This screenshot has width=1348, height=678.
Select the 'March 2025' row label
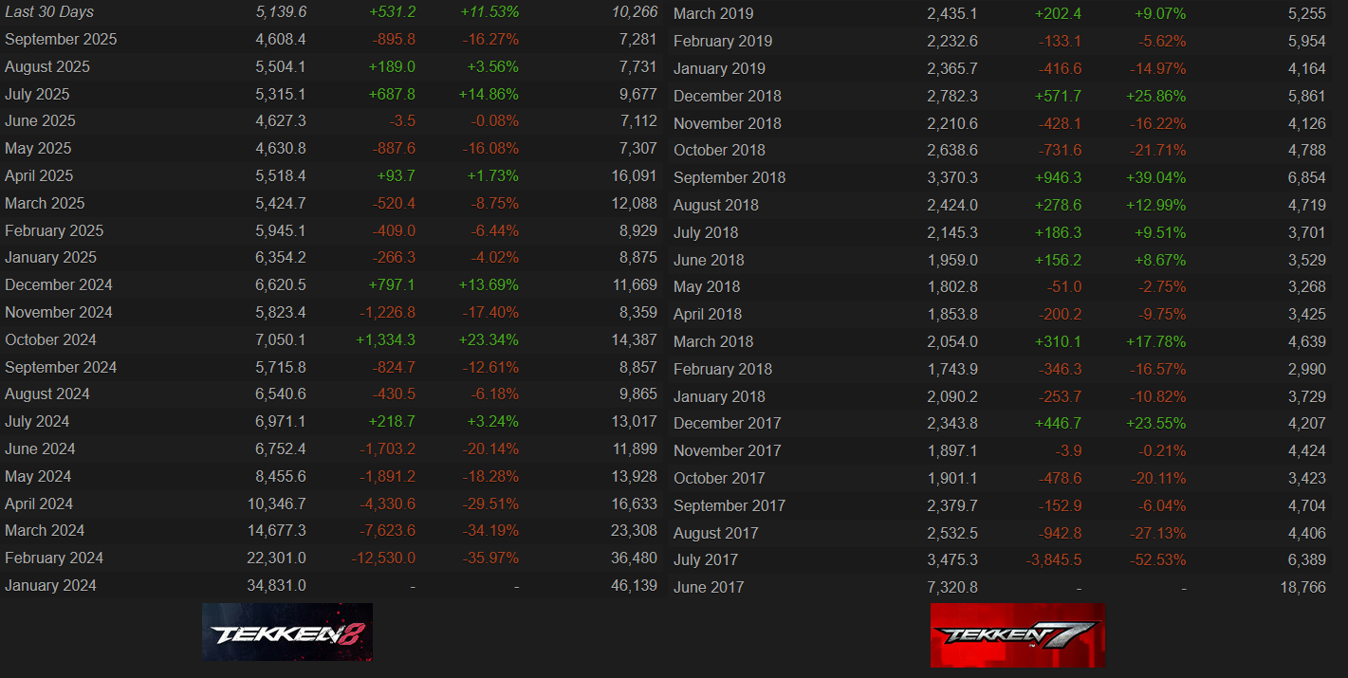[45, 203]
